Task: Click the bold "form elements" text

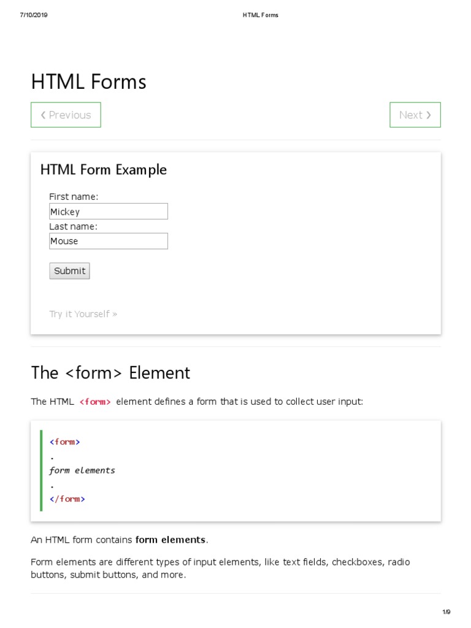Action: point(170,540)
